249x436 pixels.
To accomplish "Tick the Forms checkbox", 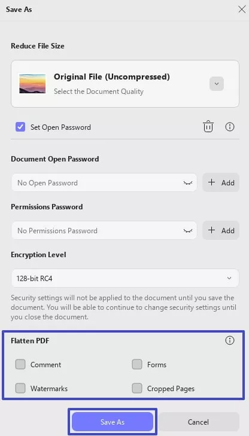I will [137, 364].
